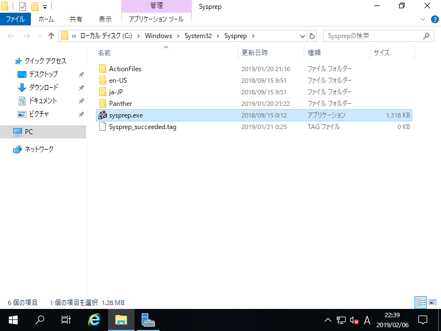Viewport: 441px width, 331px height.
Task: Open the quick access toolbar customize dropdown
Action: coord(45,7)
